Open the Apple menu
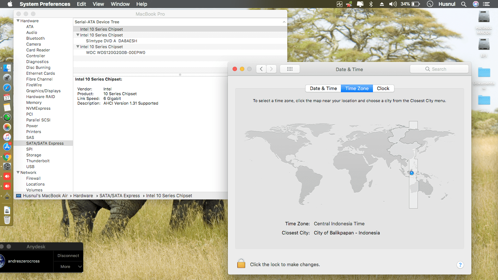The width and height of the screenshot is (498, 280). [10, 4]
